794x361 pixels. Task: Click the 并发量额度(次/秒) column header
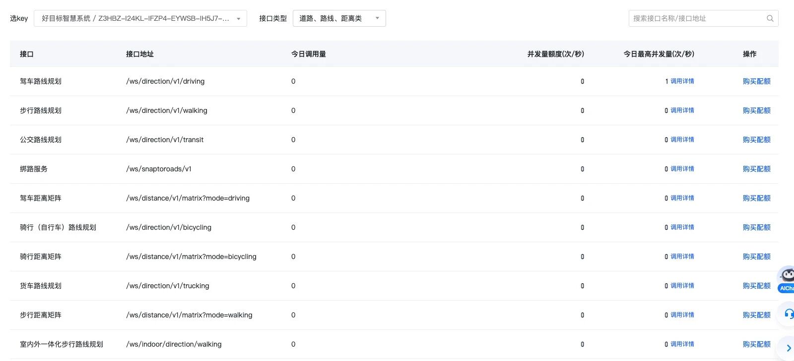(556, 54)
